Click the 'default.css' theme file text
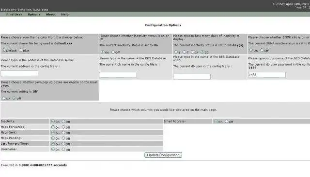Image resolution: width=310 pixels, height=177 pixels. (x=63, y=43)
